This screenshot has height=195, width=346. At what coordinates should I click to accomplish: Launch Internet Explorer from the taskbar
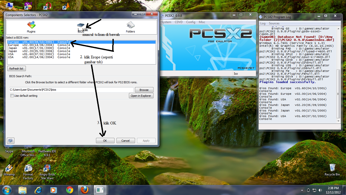[38, 190]
